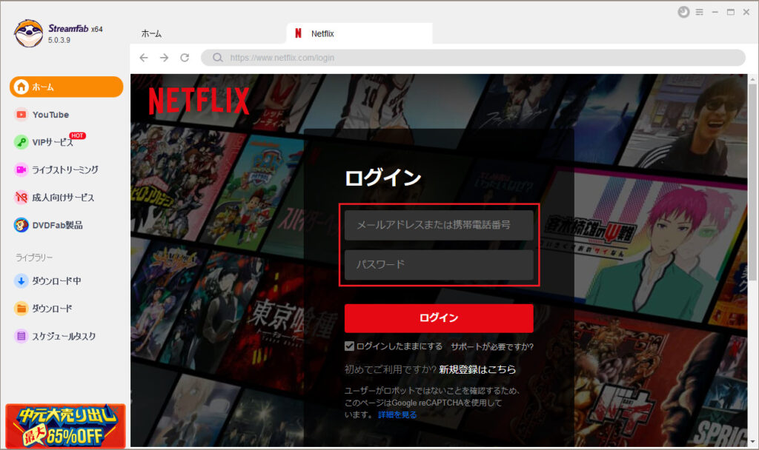
Task: Switch to the ホーム tab
Action: (x=151, y=34)
